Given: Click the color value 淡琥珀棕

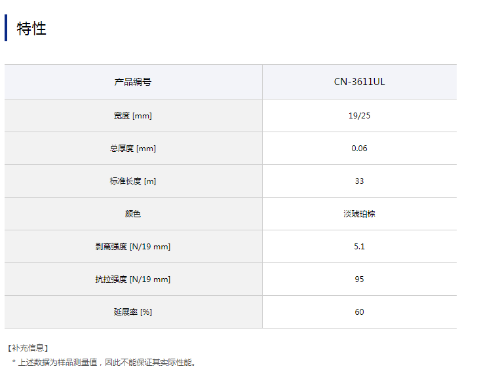Looking at the screenshot, I should click(359, 214).
